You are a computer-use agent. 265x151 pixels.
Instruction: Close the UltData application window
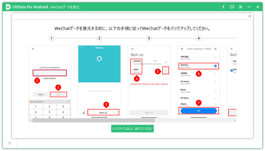[x=258, y=7]
